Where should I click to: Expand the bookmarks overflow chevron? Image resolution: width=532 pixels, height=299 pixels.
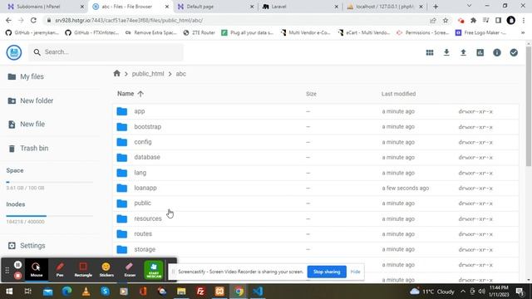tap(523, 32)
